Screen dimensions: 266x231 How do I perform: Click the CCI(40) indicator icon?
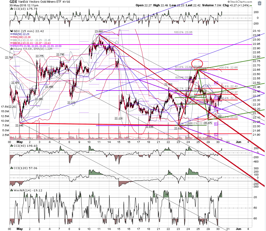tap(12, 146)
